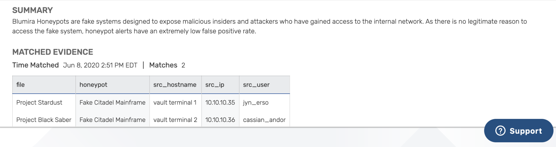Click the IP address 10.10.10.35
The width and height of the screenshot is (556, 147).
220,103
